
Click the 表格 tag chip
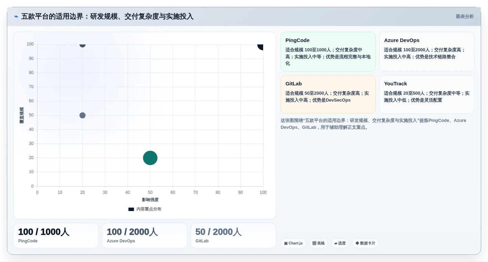pos(319,243)
